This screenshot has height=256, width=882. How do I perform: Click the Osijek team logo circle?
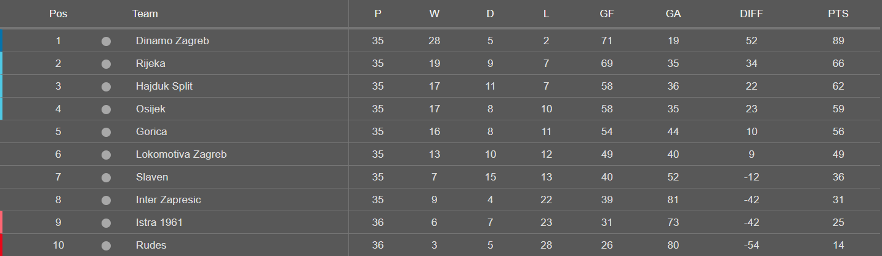click(106, 109)
